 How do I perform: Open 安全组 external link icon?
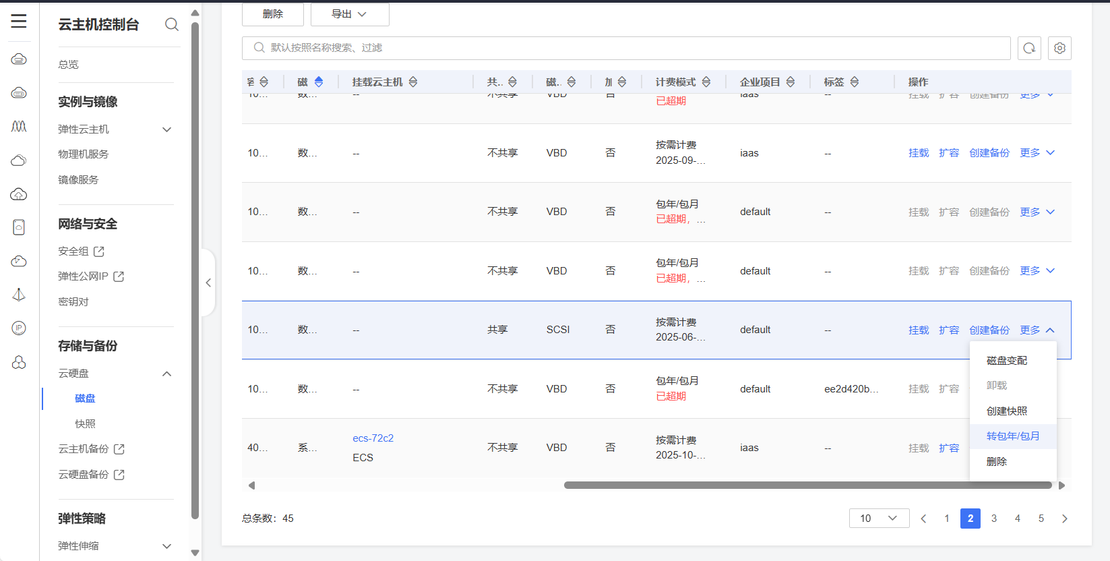(x=99, y=252)
